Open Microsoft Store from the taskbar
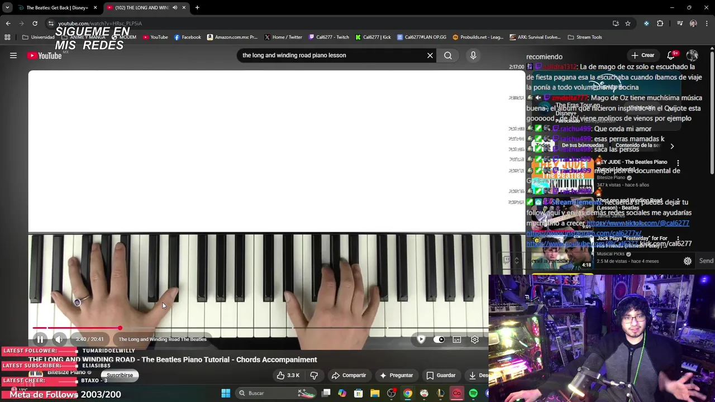The width and height of the screenshot is (715, 402). coord(358,393)
